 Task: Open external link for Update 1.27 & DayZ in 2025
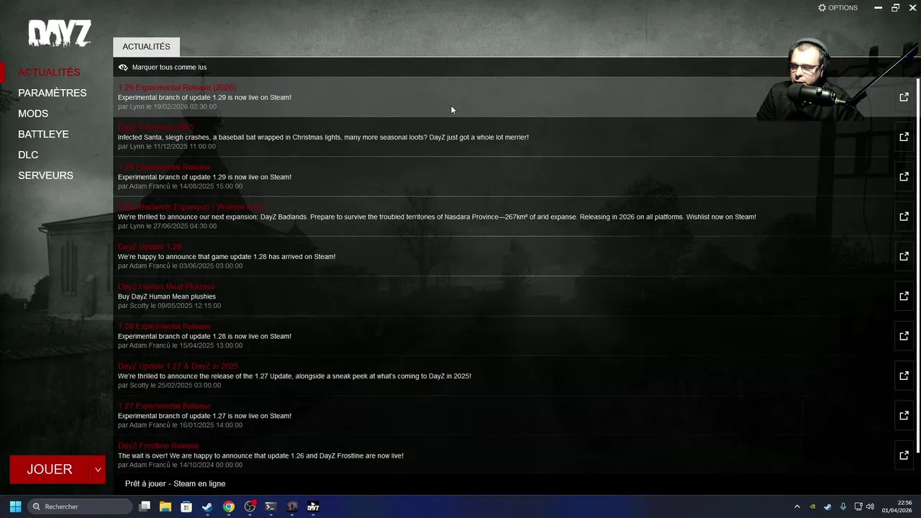(x=904, y=376)
